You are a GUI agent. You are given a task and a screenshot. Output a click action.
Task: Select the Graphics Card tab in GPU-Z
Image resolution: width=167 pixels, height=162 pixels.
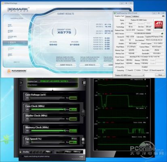pos(119,16)
